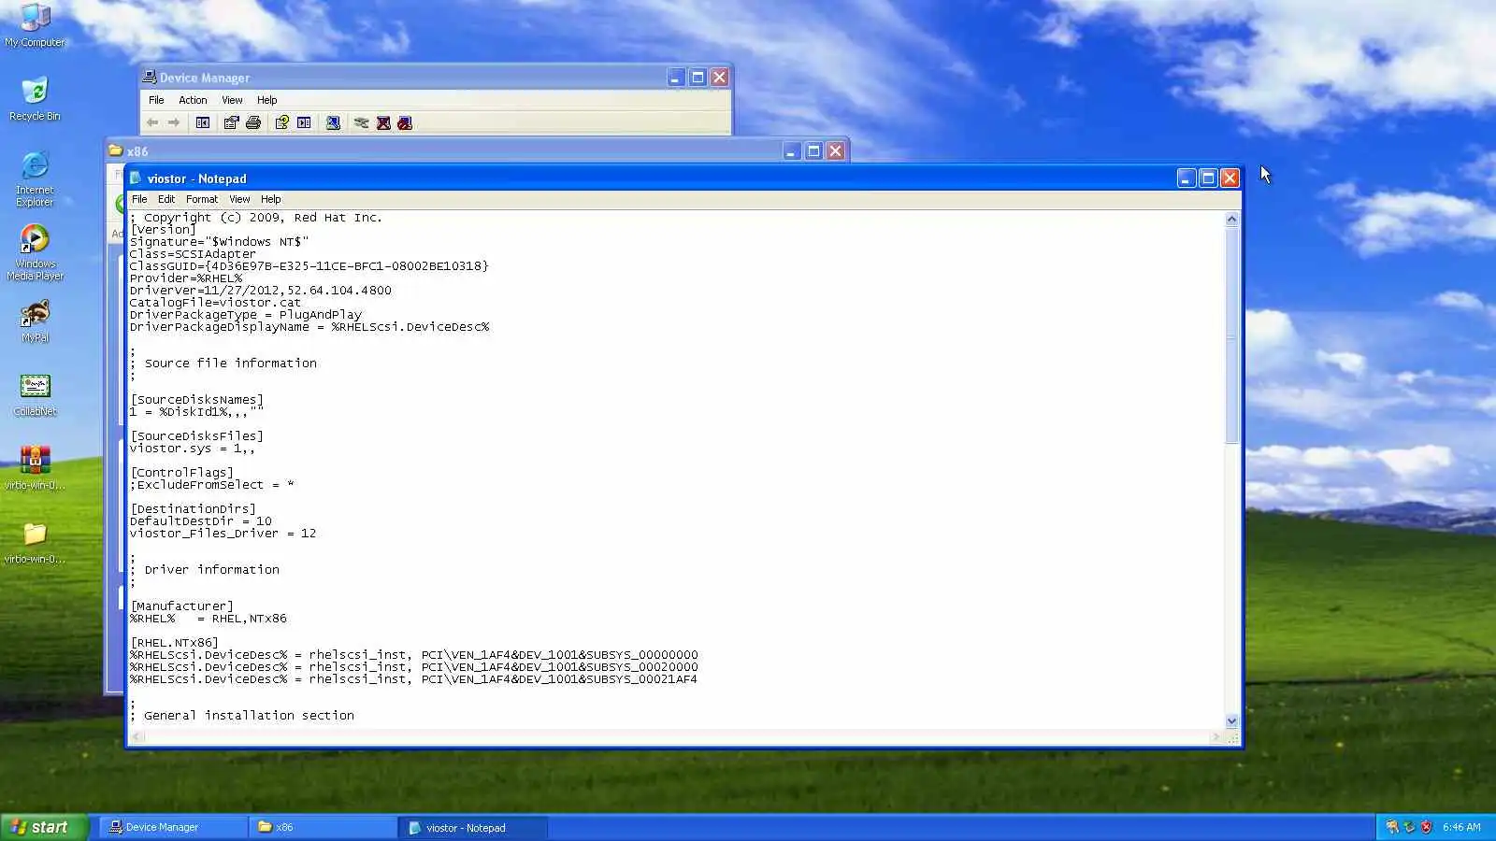Open the File menu in Notepad

click(x=139, y=199)
